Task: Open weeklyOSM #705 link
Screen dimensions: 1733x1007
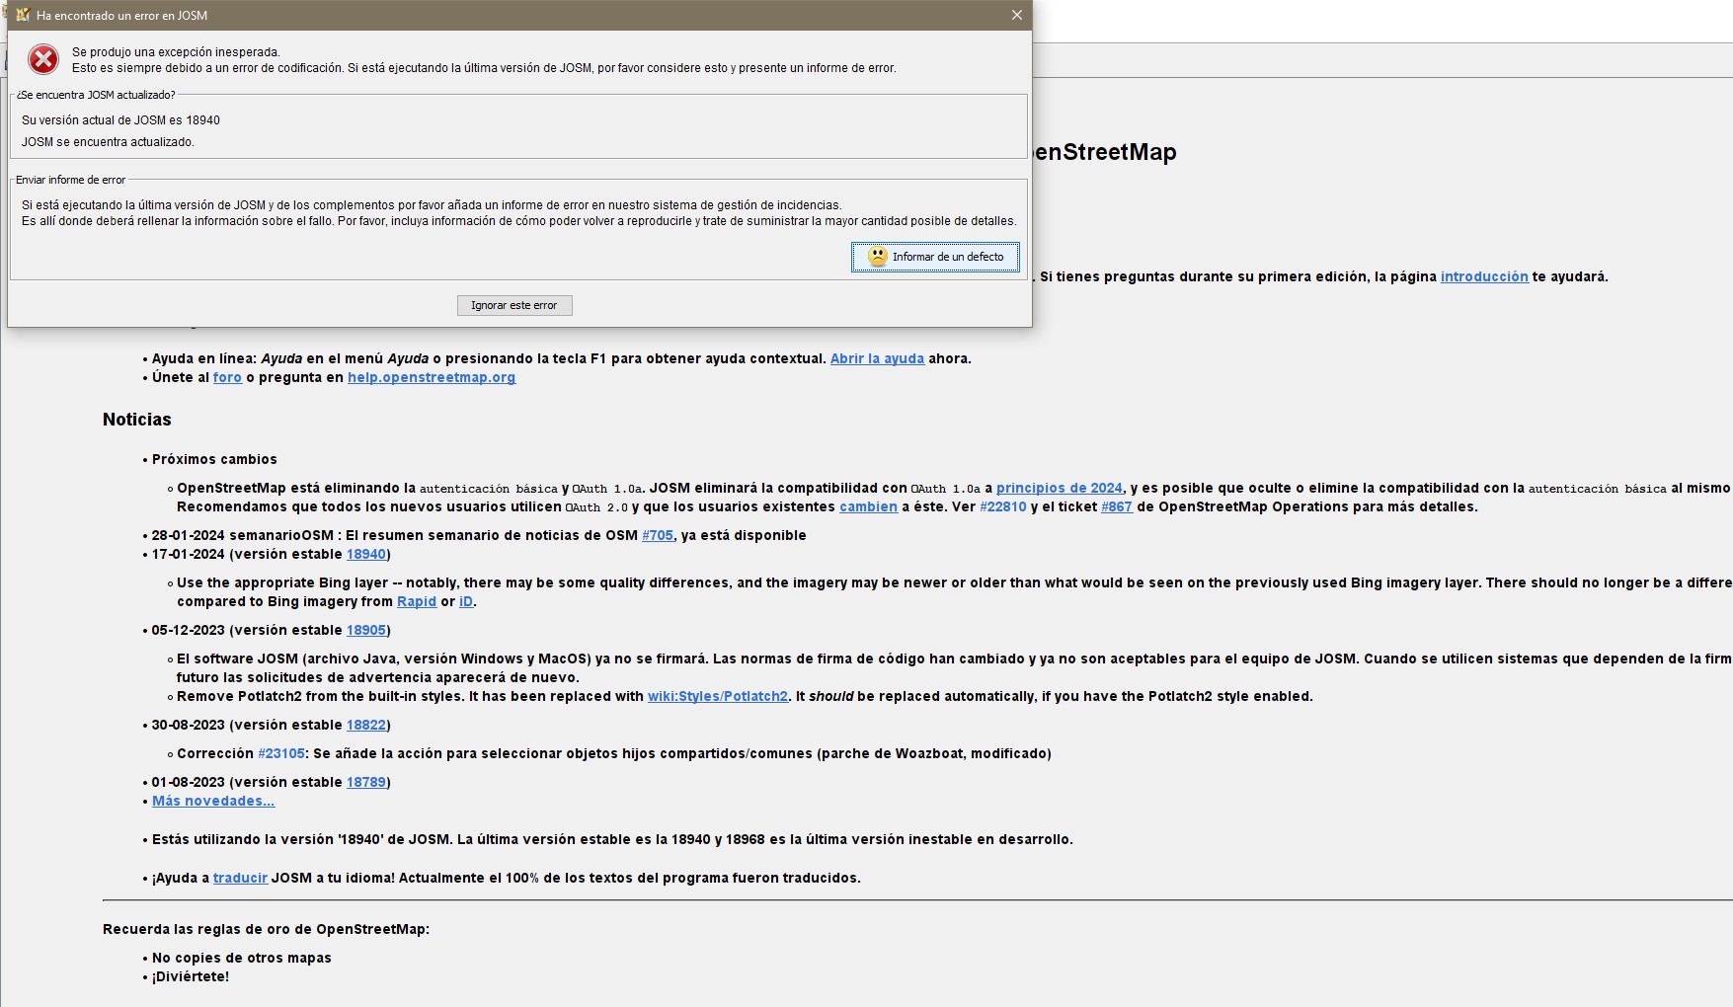Action: pos(658,535)
